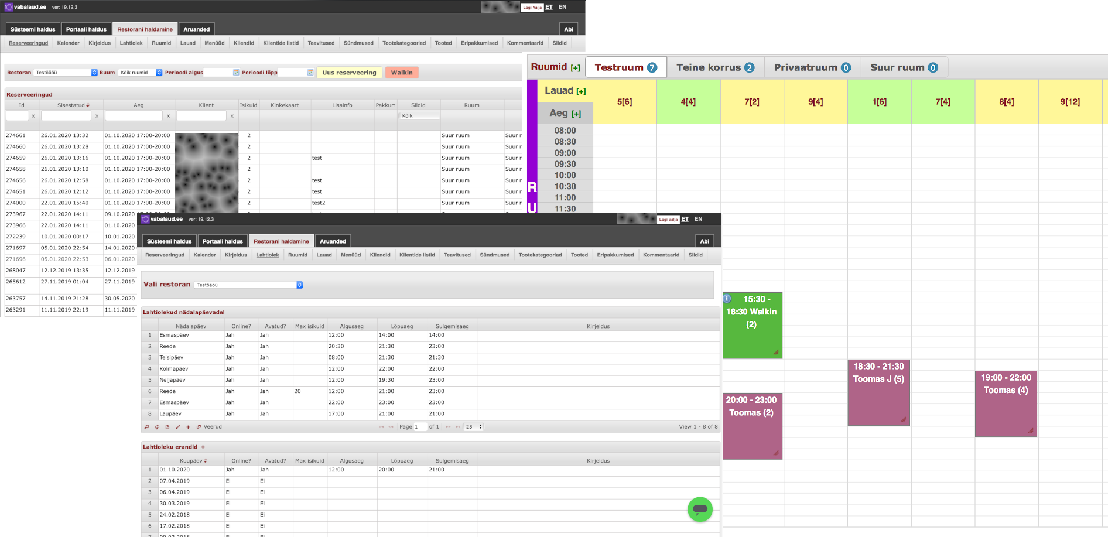Click the pencil edit icon in Lahtiolekud pager
This screenshot has height=537, width=1108.
pos(178,427)
